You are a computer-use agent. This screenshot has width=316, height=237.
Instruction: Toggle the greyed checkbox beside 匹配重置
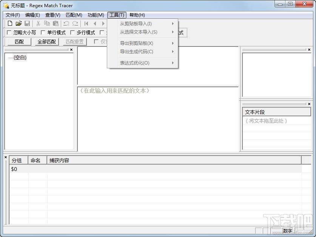[96, 42]
